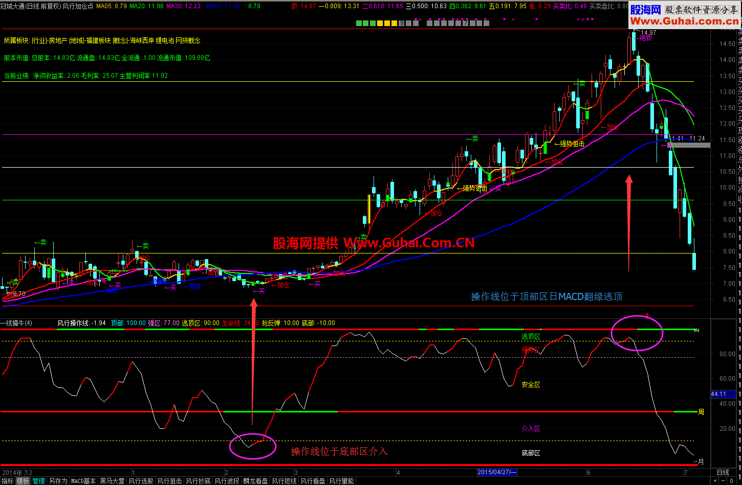
Task: Click the 一线擒牛(4) sub-indicator name
Action: pyautogui.click(x=16, y=323)
